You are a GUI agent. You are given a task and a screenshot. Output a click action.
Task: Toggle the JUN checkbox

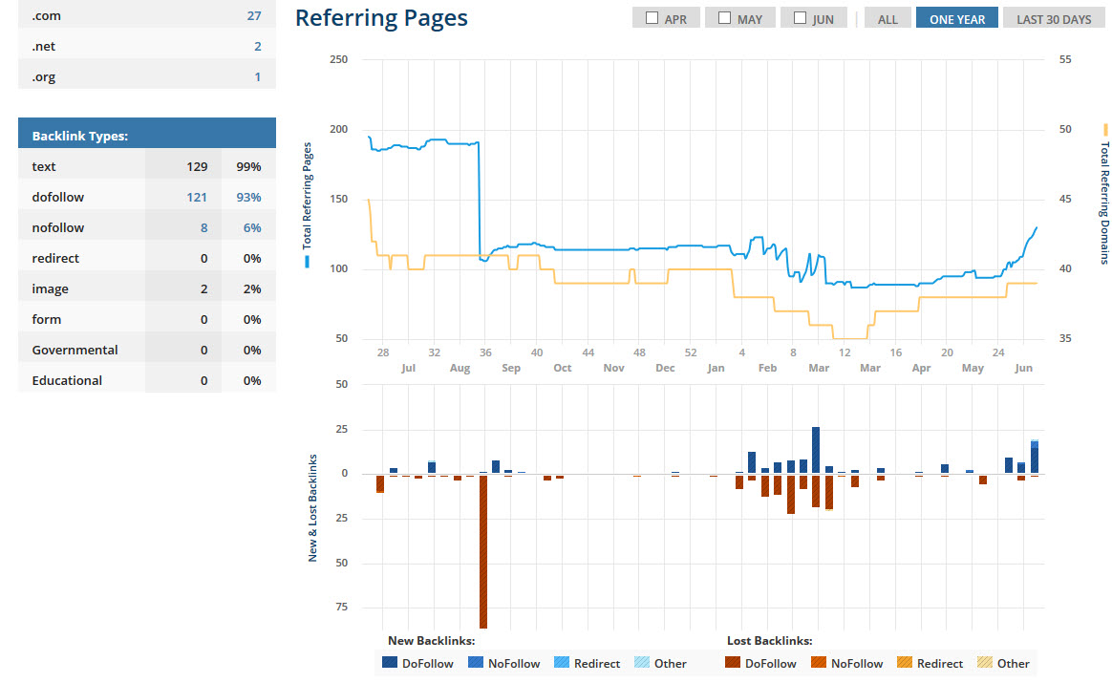[800, 18]
